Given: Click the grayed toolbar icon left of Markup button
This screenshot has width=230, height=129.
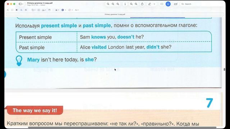Looking at the screenshot, I should click(x=162, y=4).
